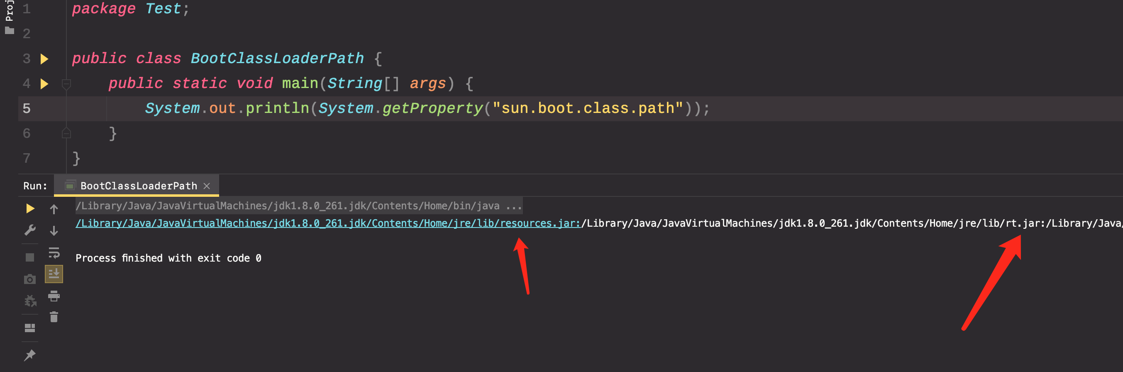This screenshot has width=1123, height=372.
Task: Open the Project tool window sidebar tab
Action: pyautogui.click(x=9, y=17)
